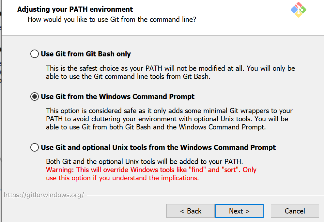Viewport: 324px width, 222px height.
Task: Cancel the Git setup wizard
Action: tap(295, 211)
